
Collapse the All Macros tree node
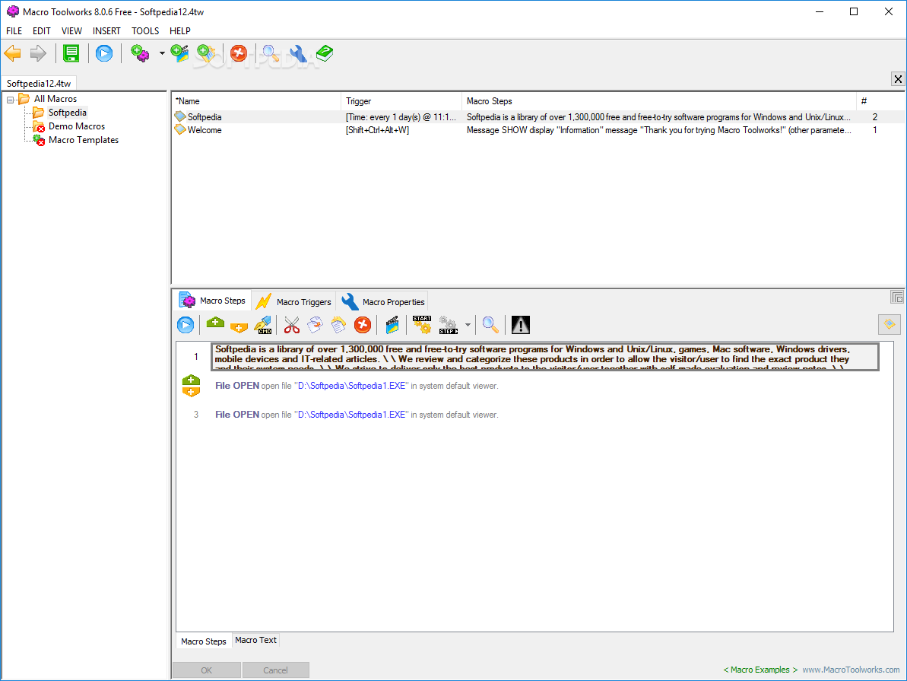coord(10,100)
